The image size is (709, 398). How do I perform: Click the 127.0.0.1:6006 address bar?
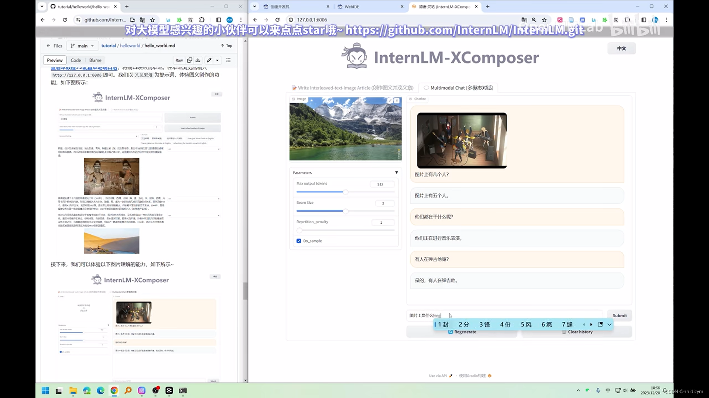[x=403, y=20]
